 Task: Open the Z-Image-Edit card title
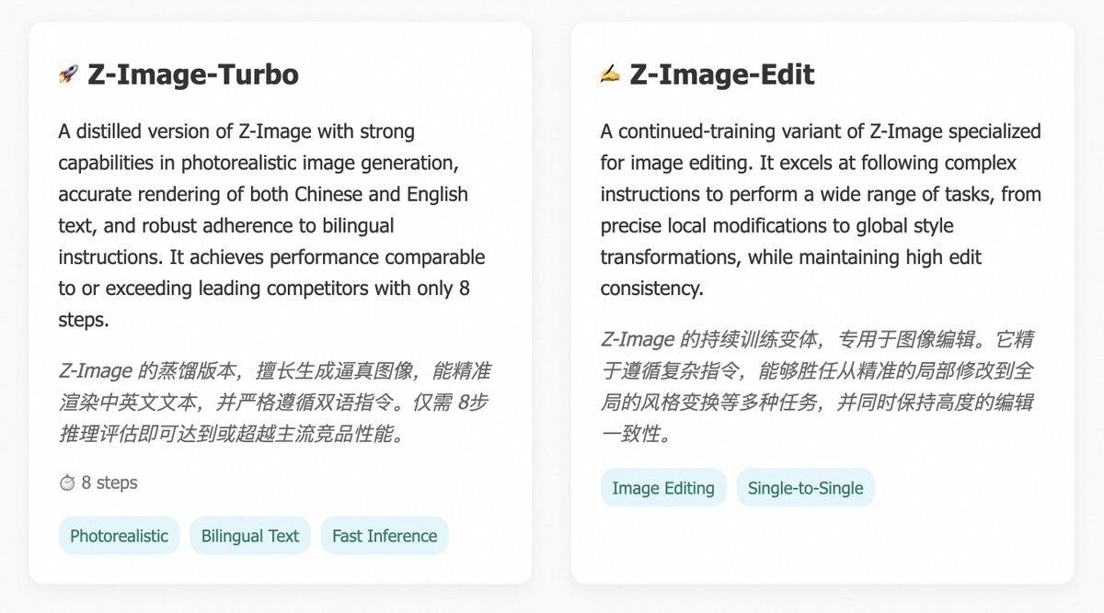tap(721, 74)
